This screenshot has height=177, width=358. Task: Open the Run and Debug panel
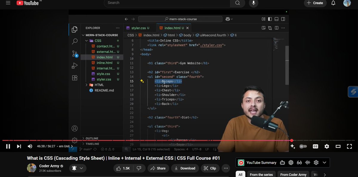pyautogui.click(x=74, y=65)
